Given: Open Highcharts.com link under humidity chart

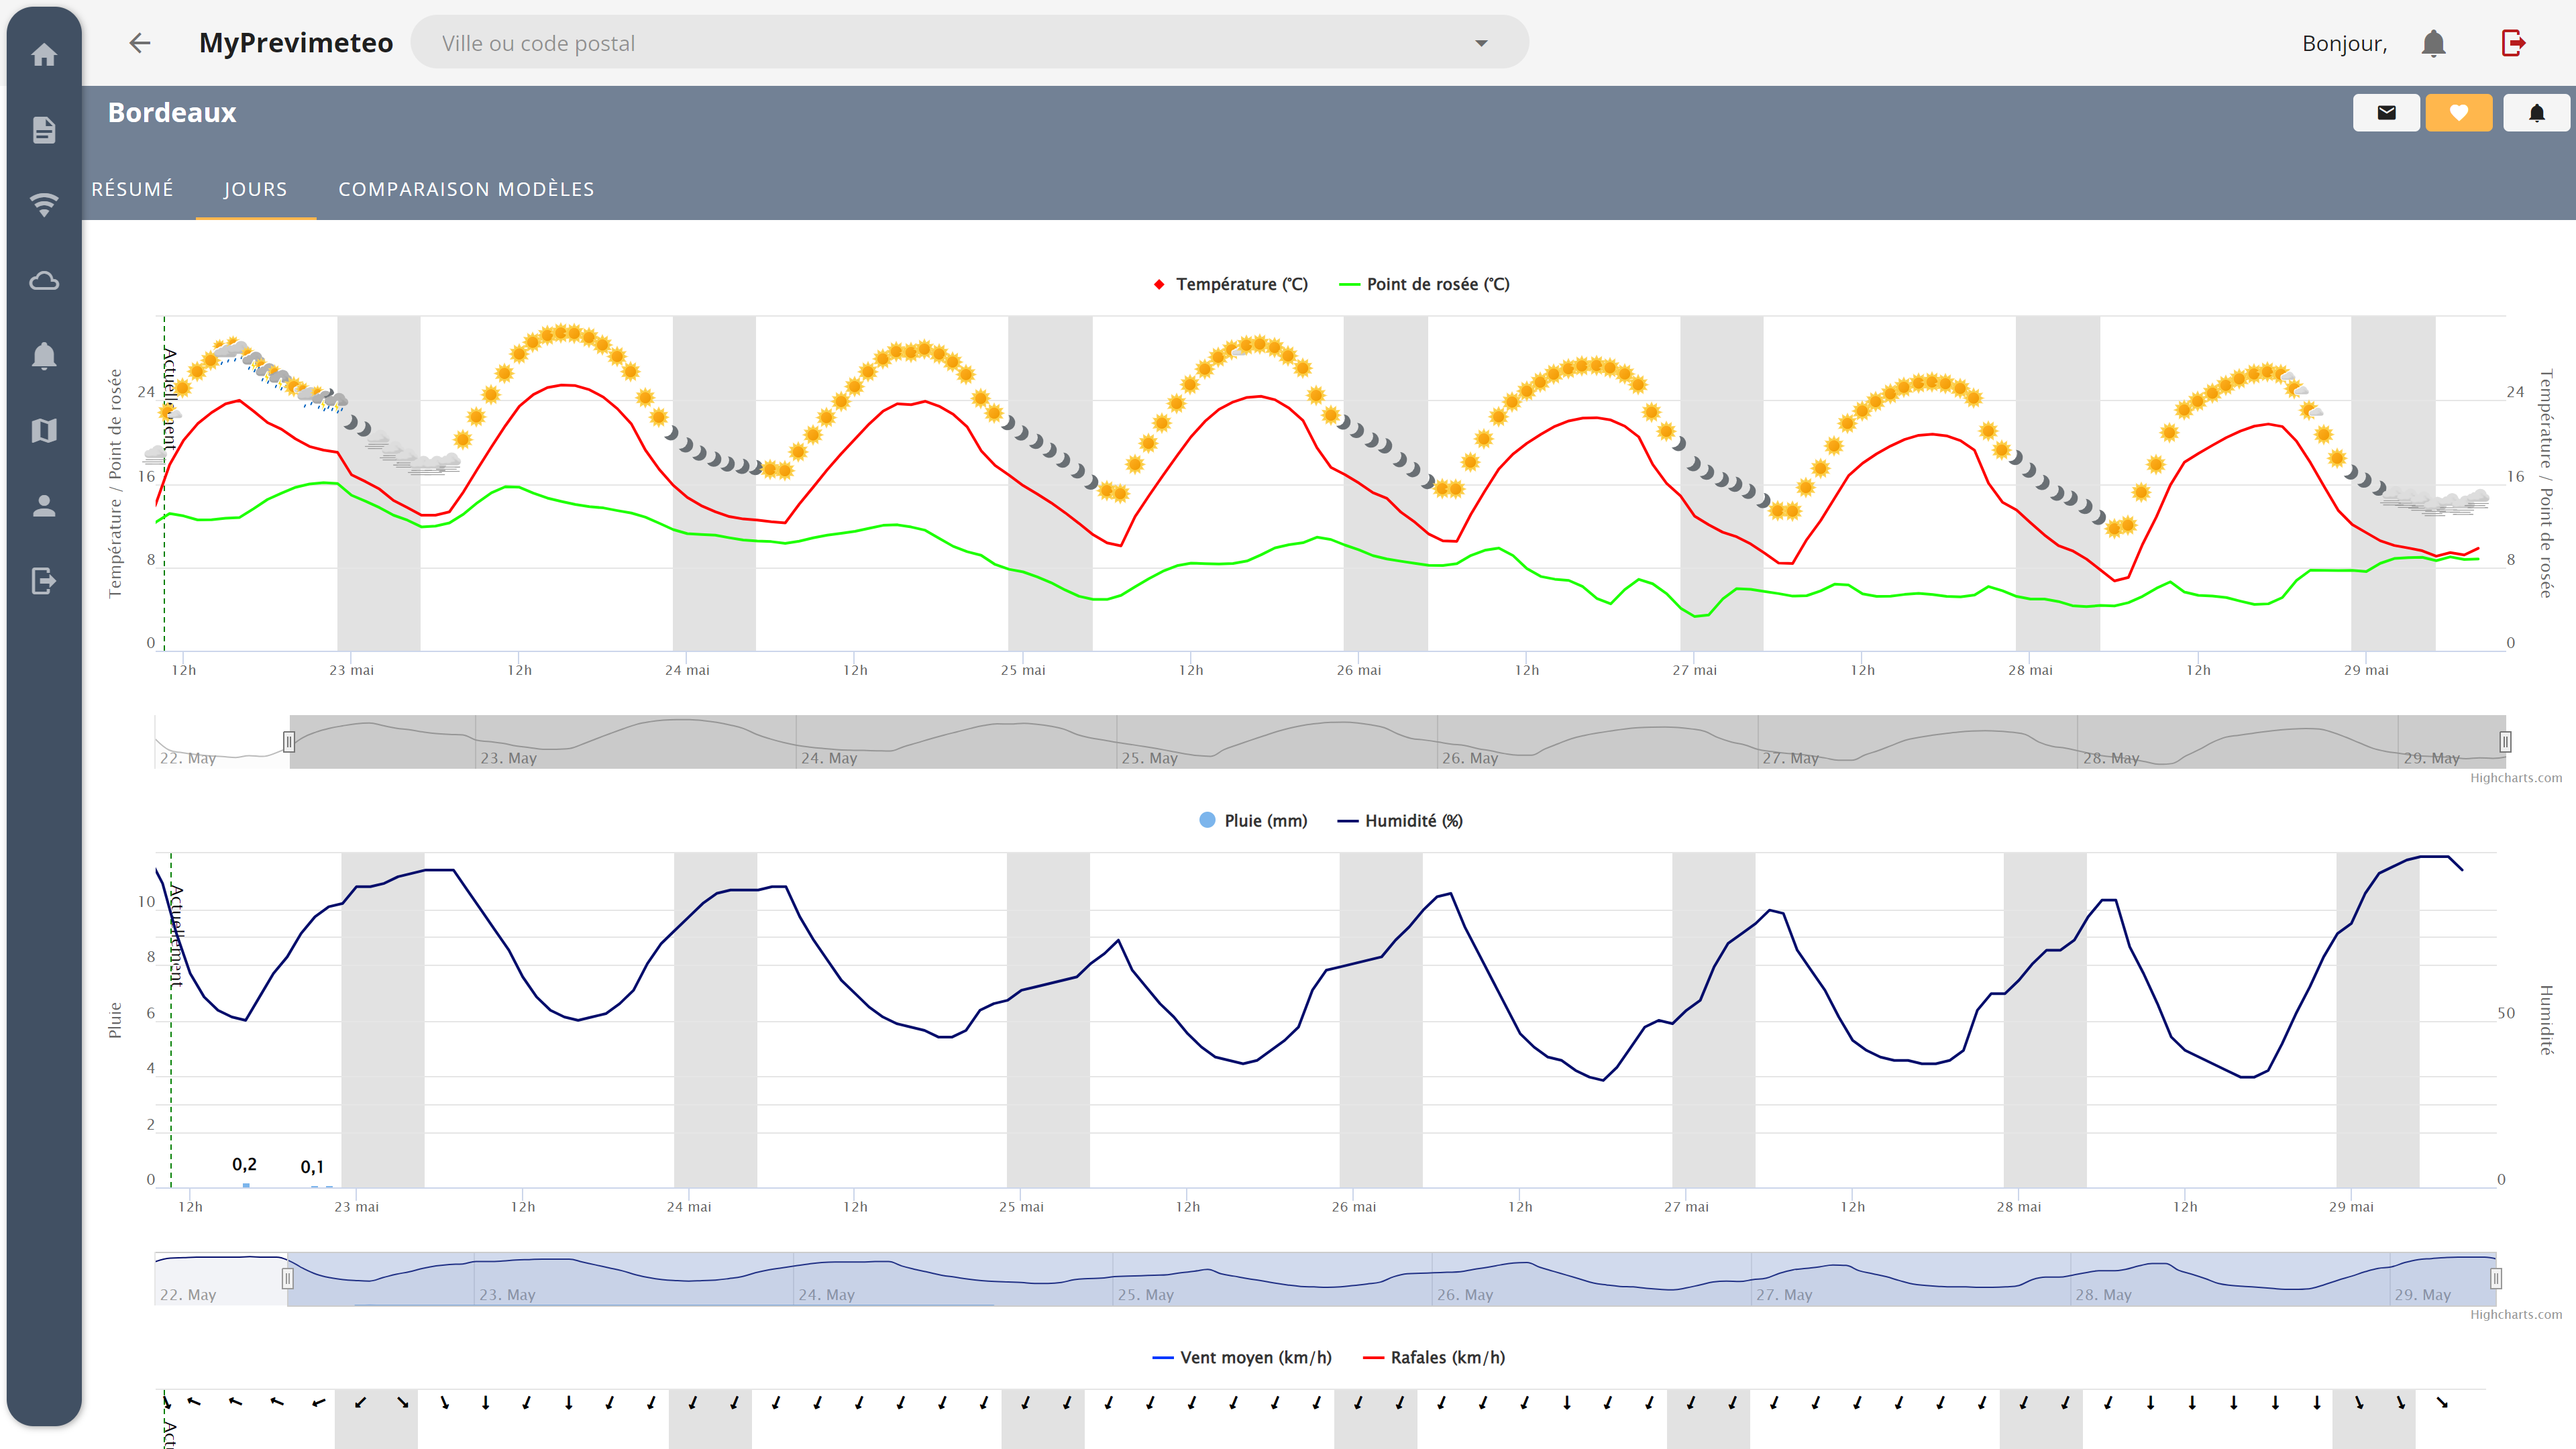Looking at the screenshot, I should [x=2516, y=1315].
